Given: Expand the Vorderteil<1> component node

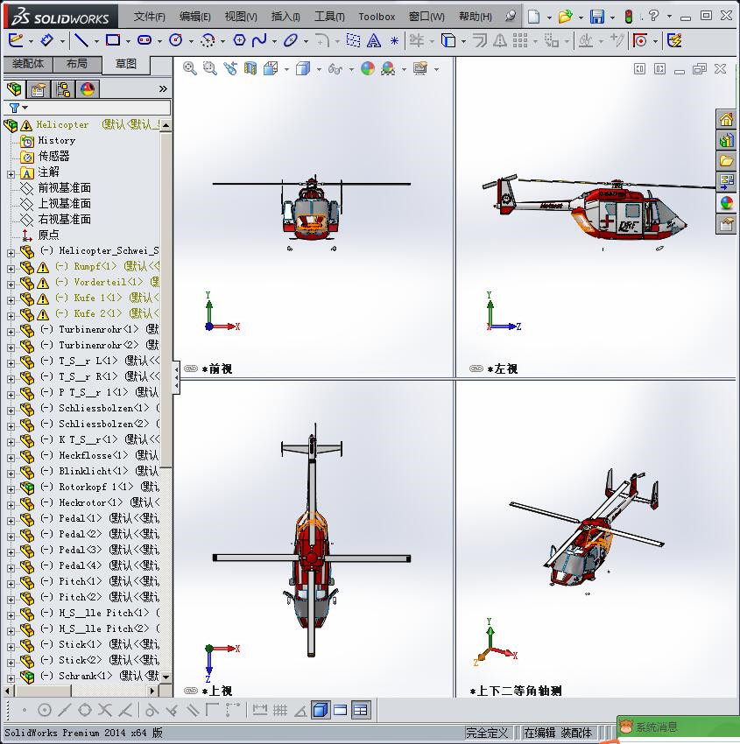Looking at the screenshot, I should [x=11, y=284].
